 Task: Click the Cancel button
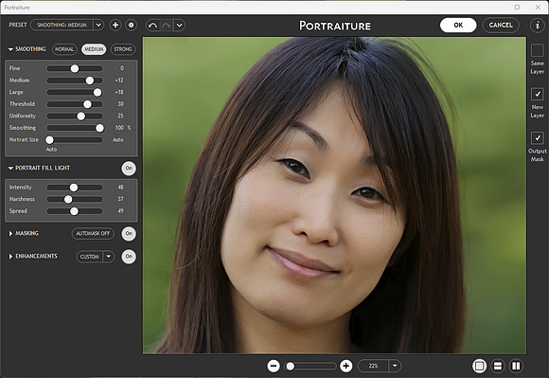pyautogui.click(x=501, y=26)
